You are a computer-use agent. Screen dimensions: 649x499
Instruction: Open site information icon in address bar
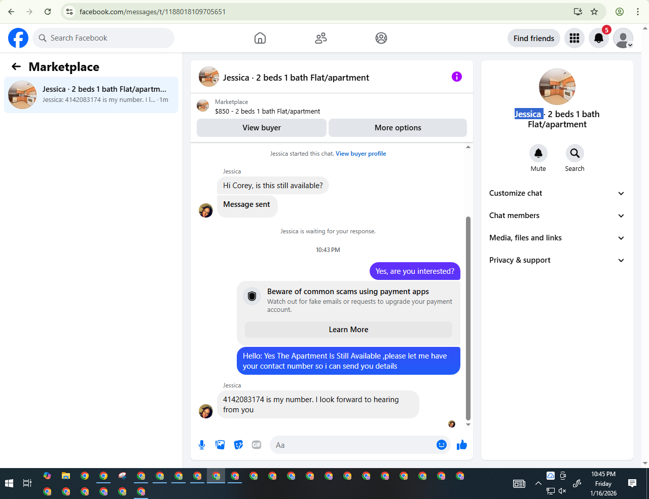tap(70, 12)
